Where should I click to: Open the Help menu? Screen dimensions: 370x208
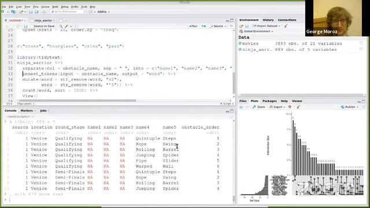point(92,7)
